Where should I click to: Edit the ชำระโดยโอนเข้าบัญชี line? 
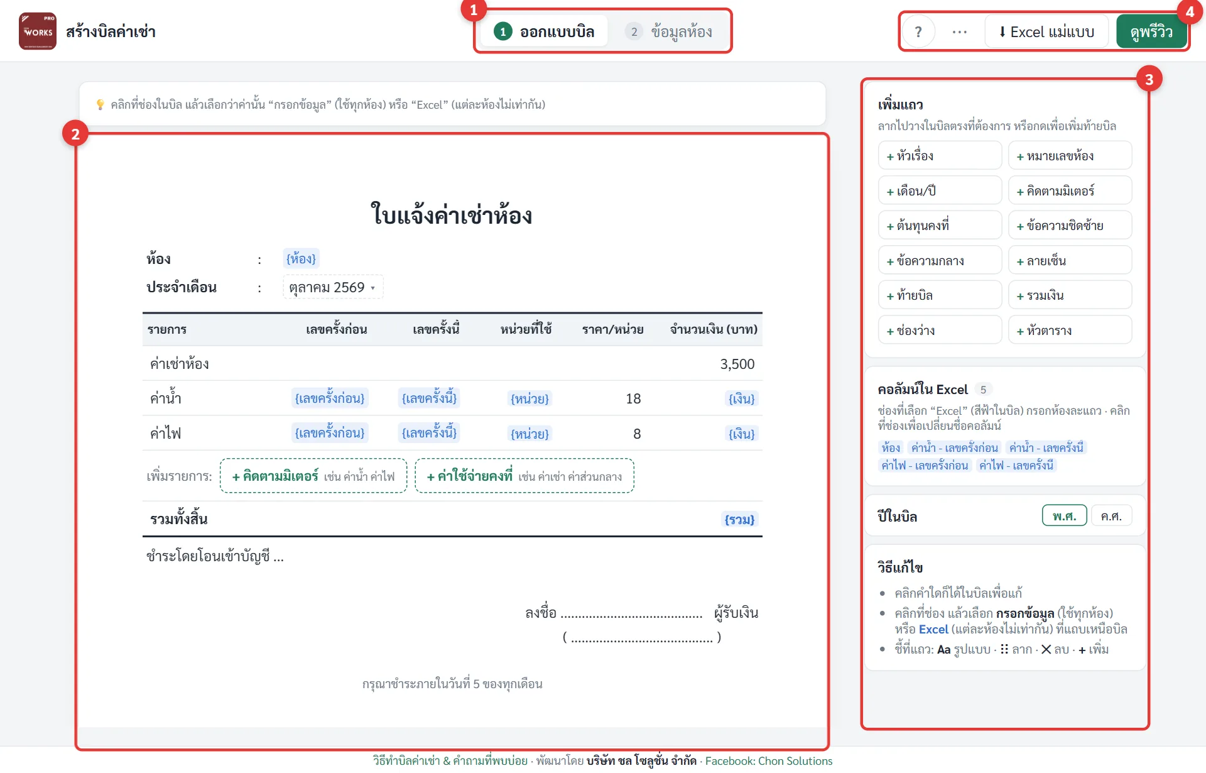[x=215, y=556]
